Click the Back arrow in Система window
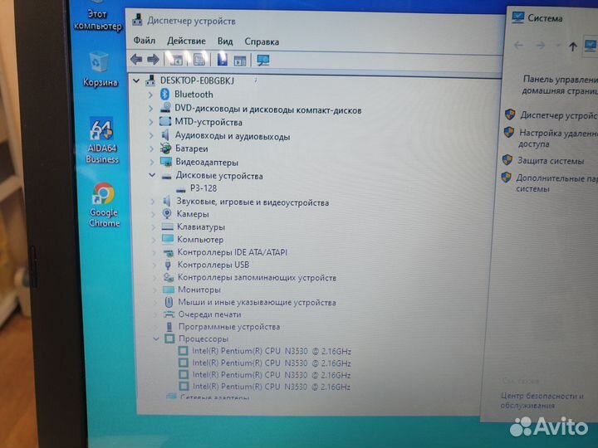The height and width of the screenshot is (448, 598). point(518,46)
